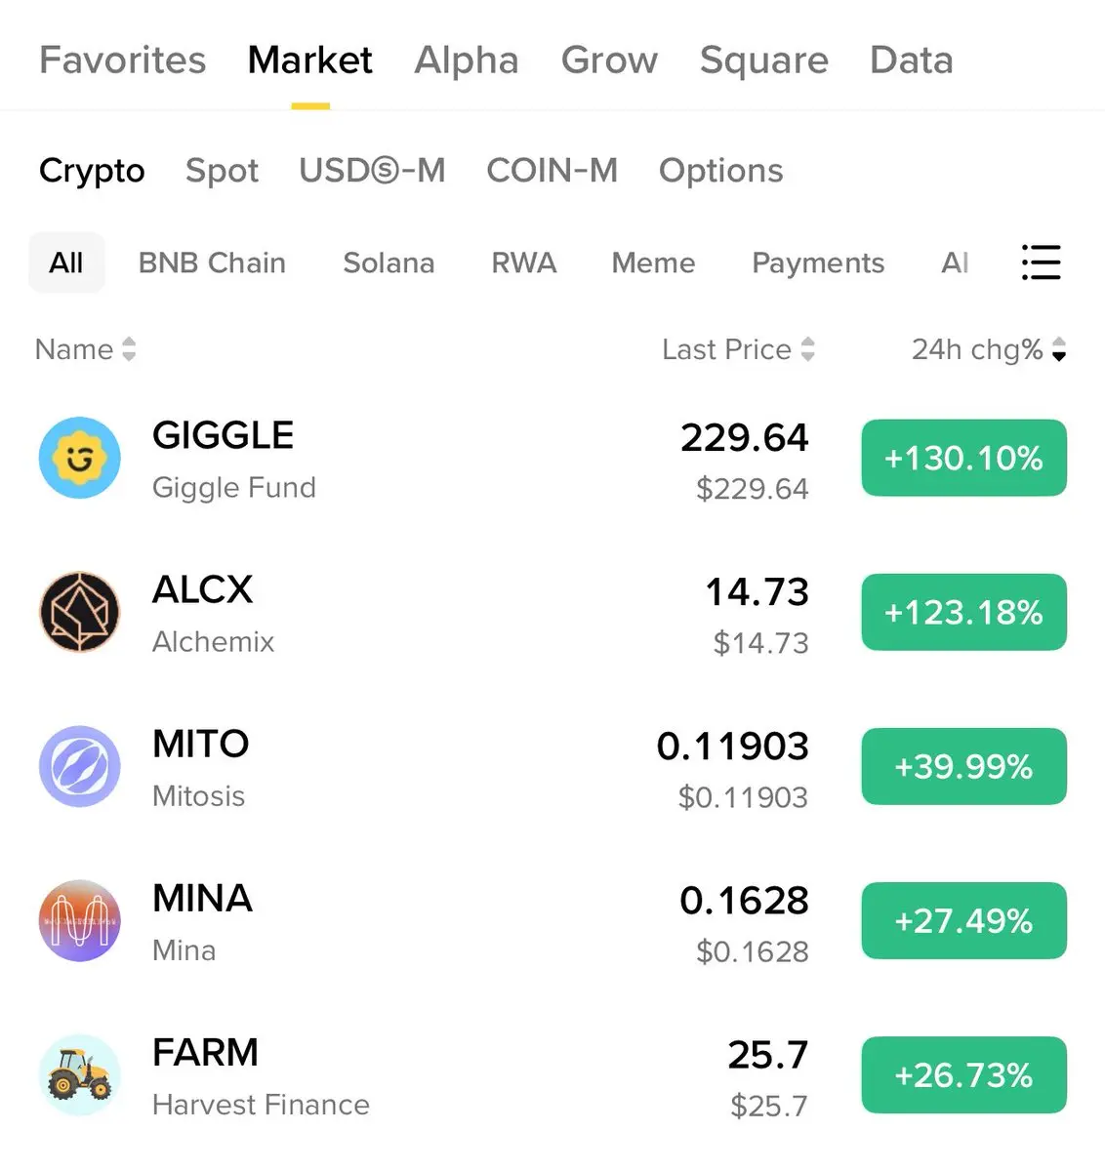Sort the list by Name
The width and height of the screenshot is (1105, 1171).
tap(85, 349)
